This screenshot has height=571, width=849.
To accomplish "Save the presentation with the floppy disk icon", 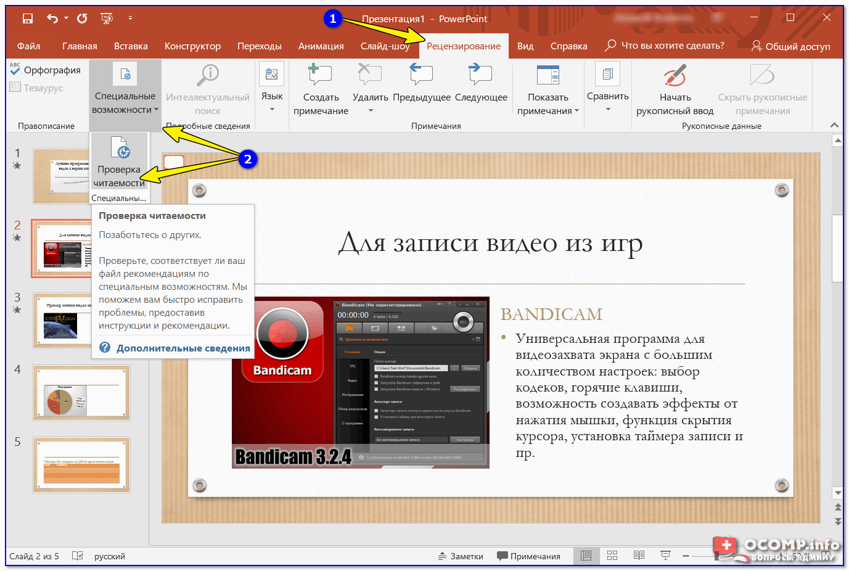I will 28,18.
